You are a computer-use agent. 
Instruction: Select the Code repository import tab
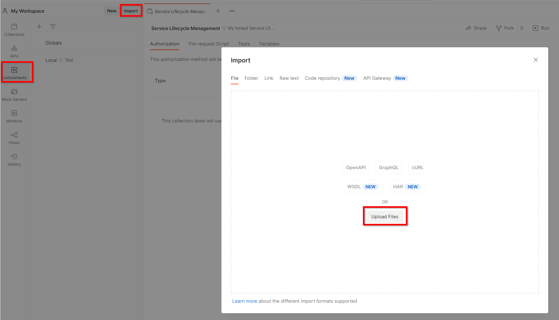click(322, 78)
